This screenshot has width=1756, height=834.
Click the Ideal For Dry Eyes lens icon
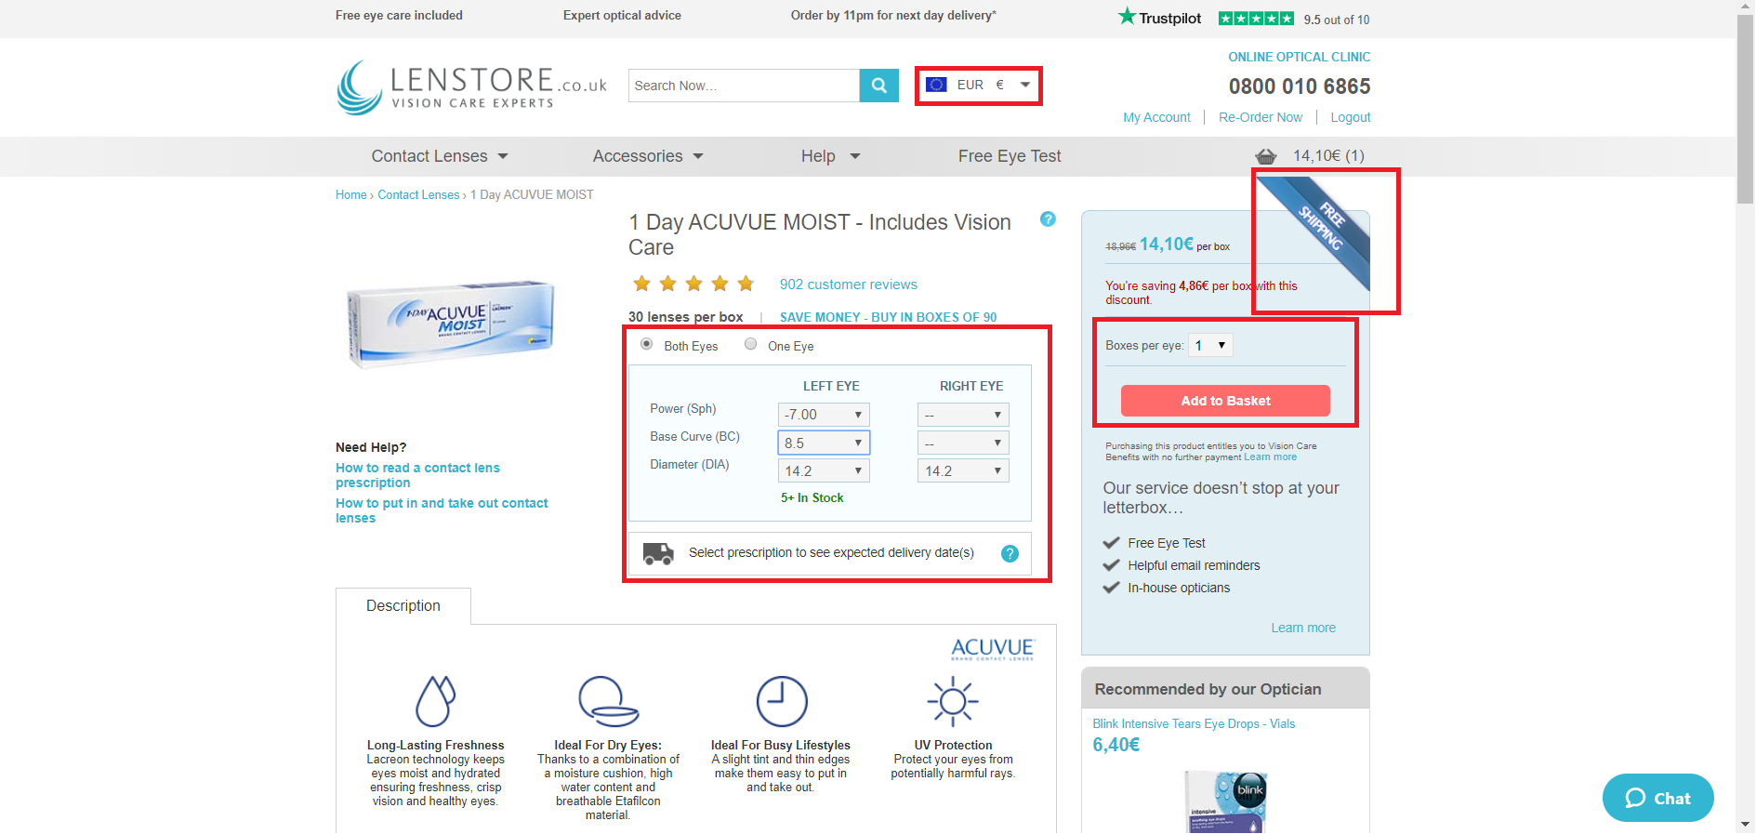[608, 701]
